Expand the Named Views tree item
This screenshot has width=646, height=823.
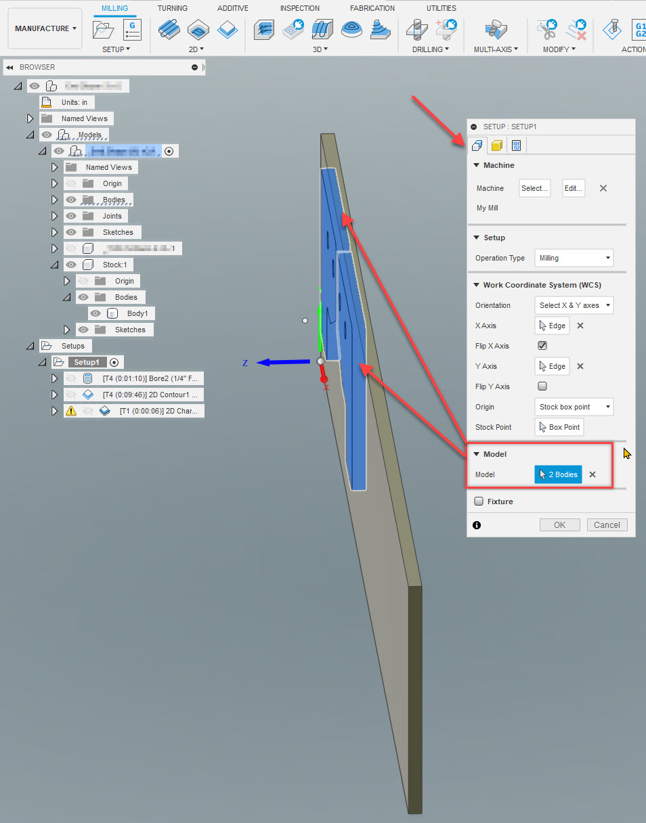(30, 118)
